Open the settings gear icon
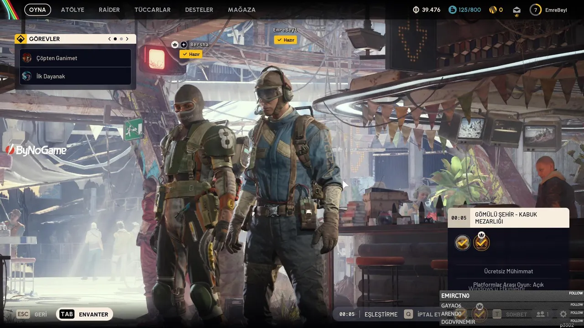 (x=563, y=314)
